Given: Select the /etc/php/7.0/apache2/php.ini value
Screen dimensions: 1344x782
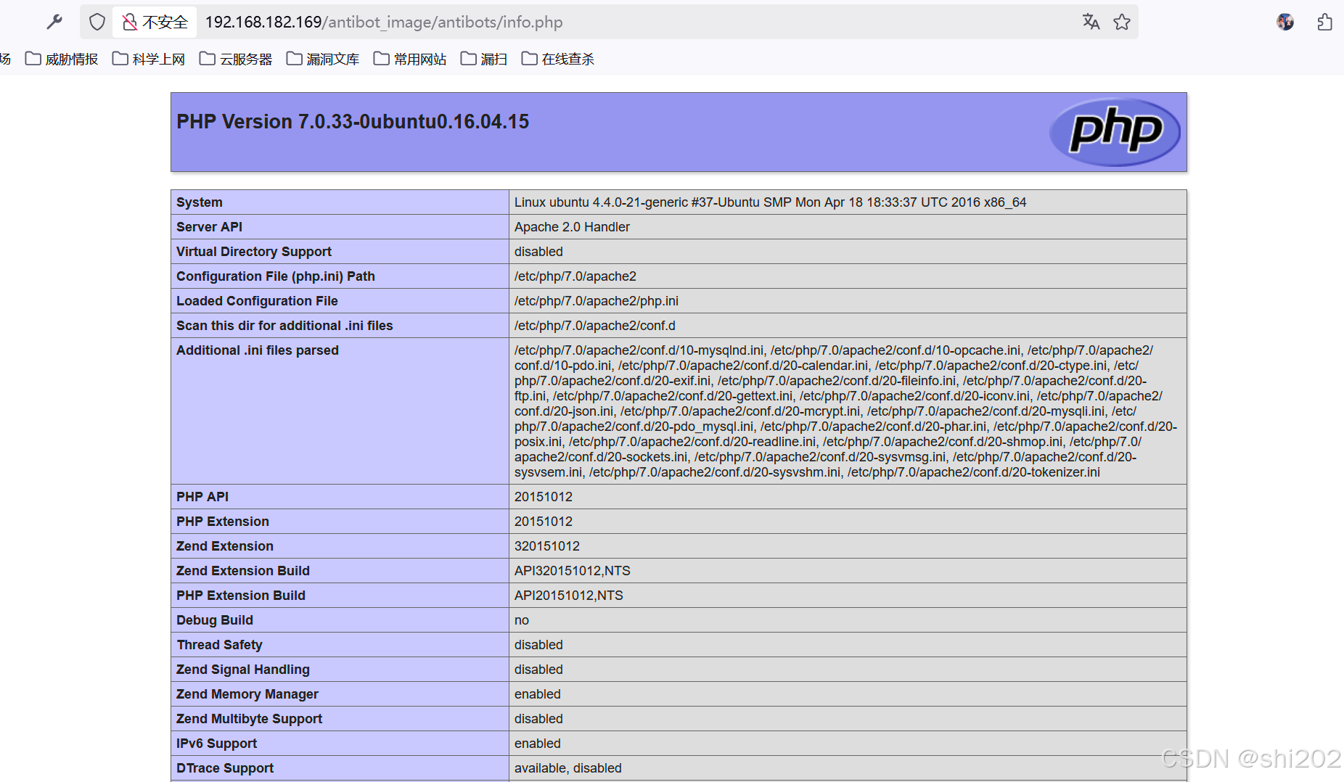Looking at the screenshot, I should [x=597, y=301].
